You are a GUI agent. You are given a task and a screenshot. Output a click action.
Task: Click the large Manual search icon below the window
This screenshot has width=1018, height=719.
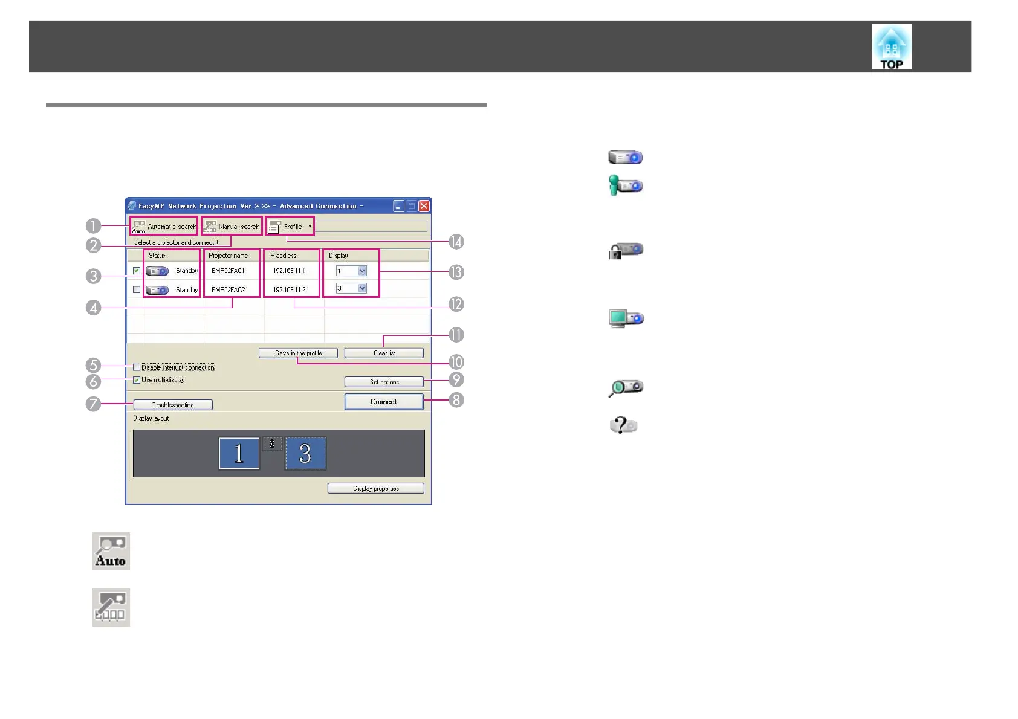pyautogui.click(x=111, y=607)
